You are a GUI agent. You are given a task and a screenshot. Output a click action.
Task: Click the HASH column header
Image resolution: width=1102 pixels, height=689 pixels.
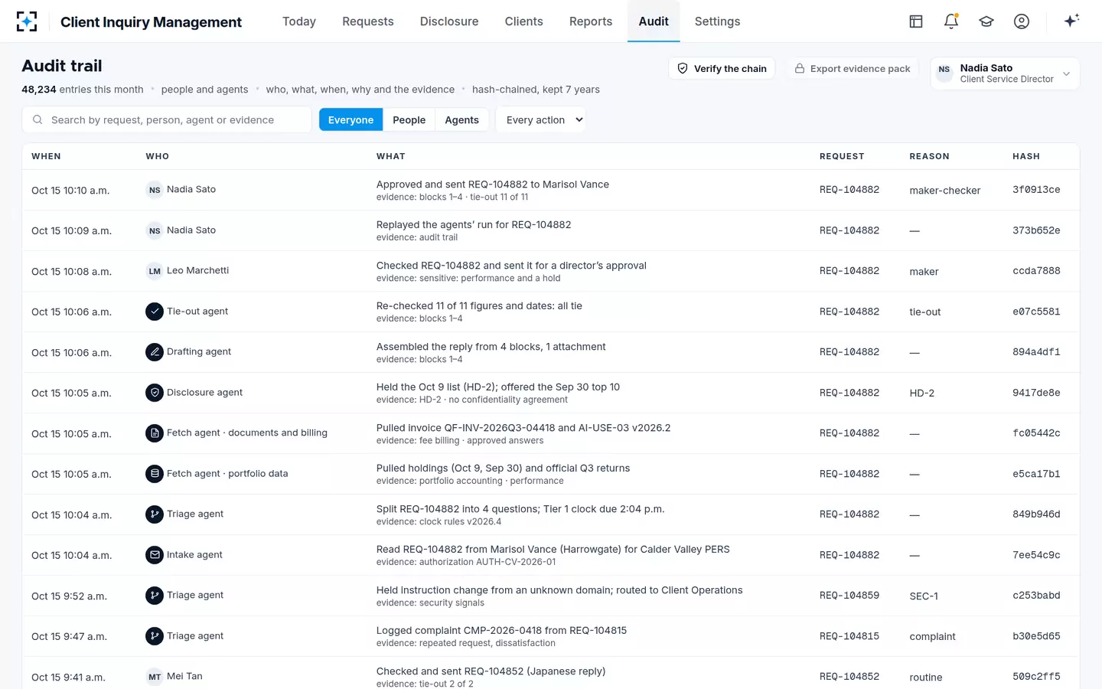pyautogui.click(x=1026, y=156)
